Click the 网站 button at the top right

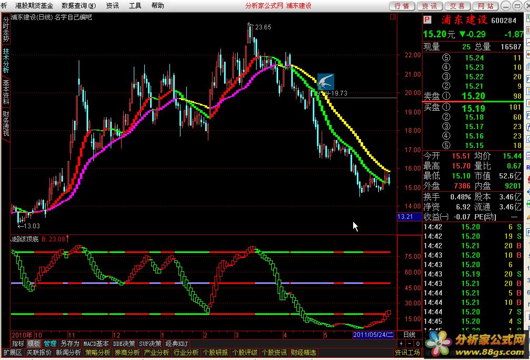(485, 6)
